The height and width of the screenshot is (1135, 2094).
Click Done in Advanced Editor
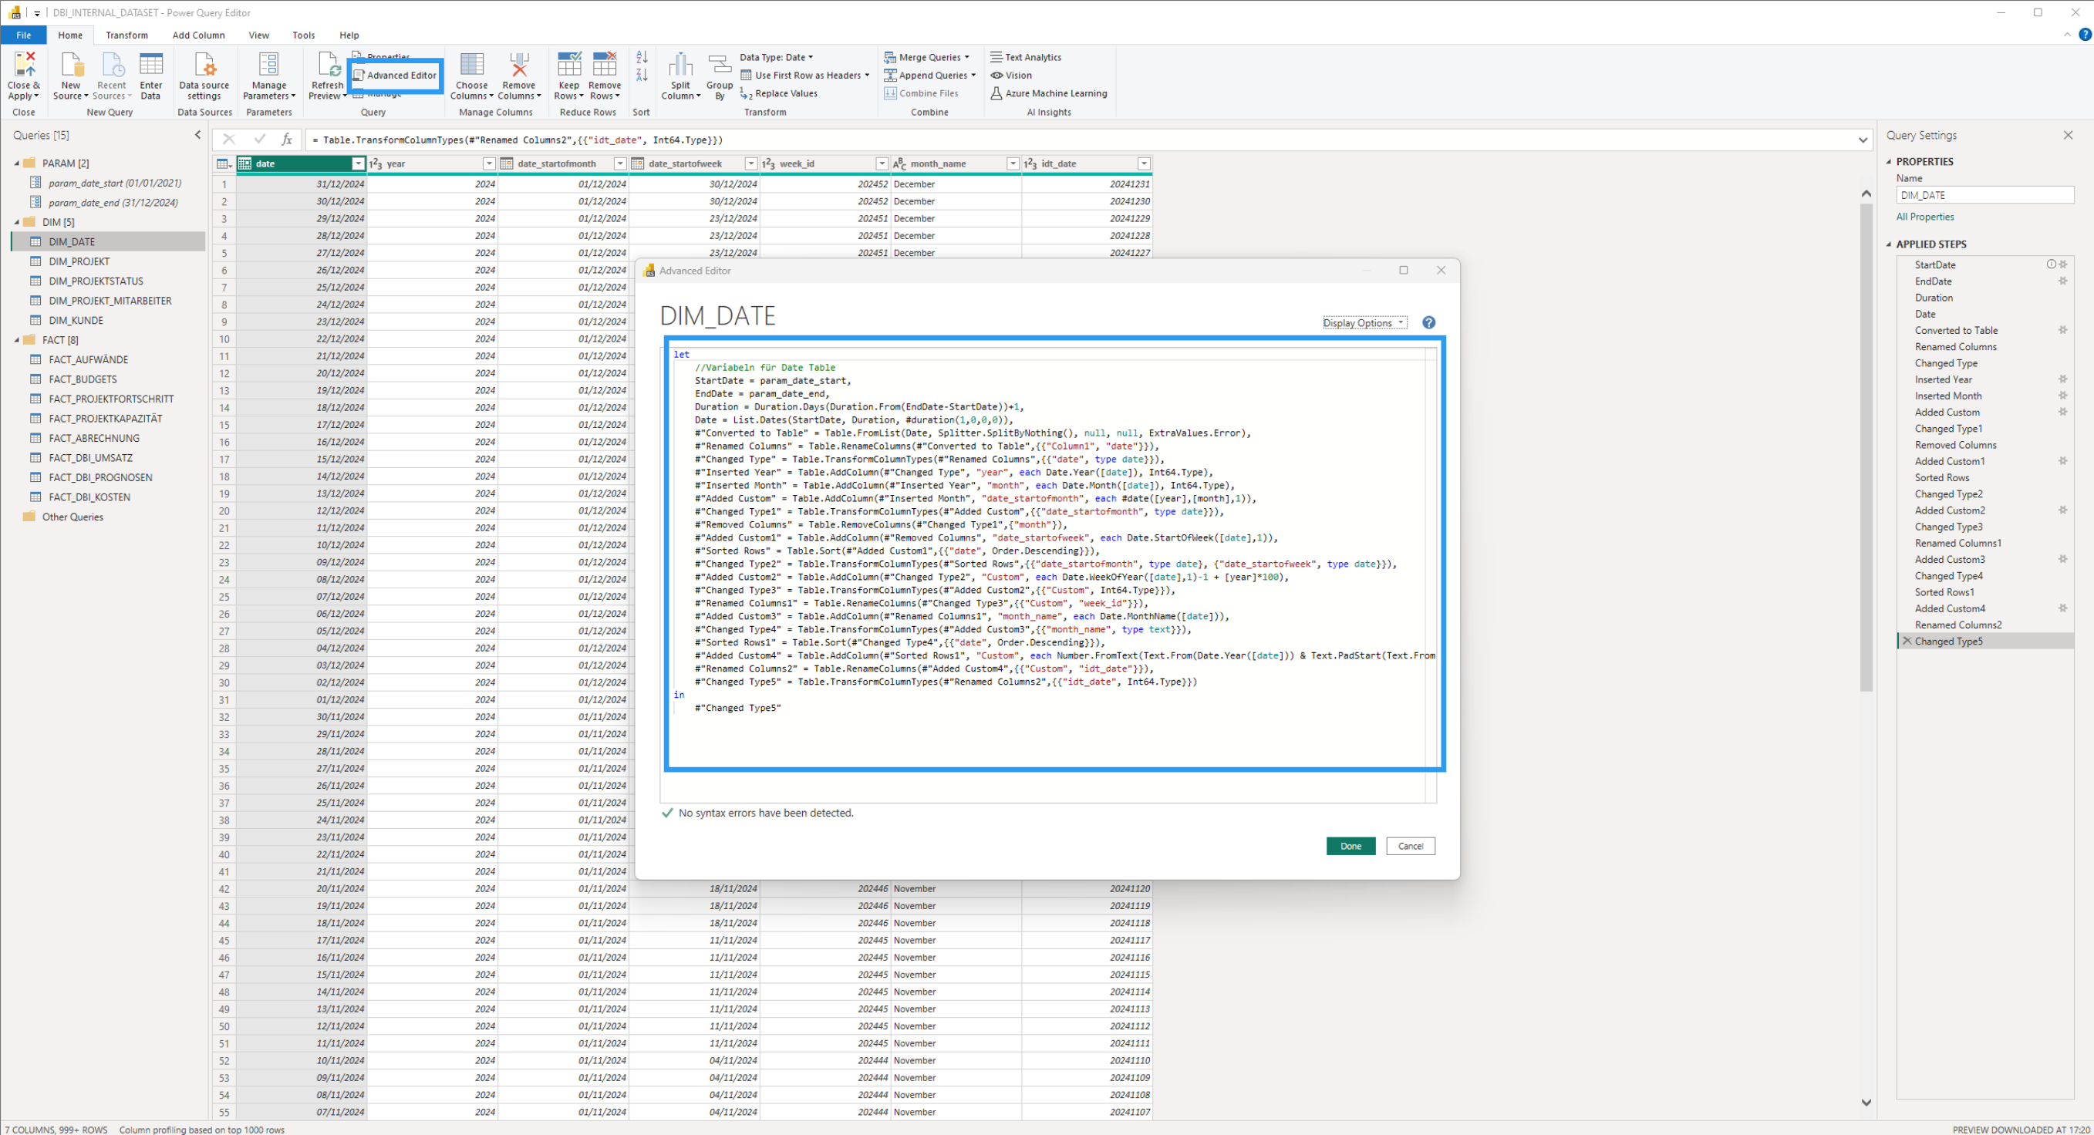click(1350, 847)
